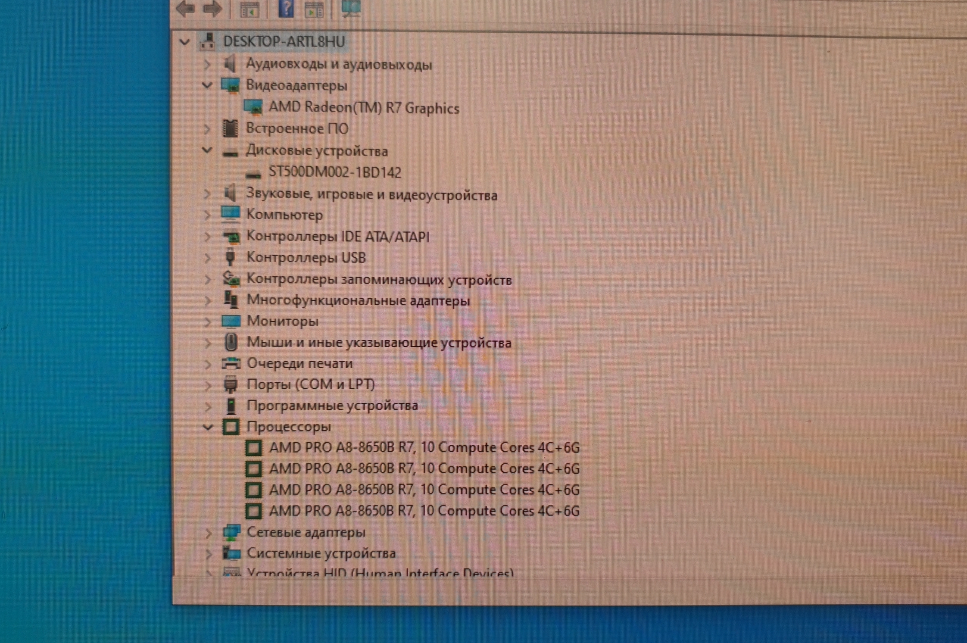Expand the Контроллеры USB chevron
967x643 pixels.
[207, 258]
